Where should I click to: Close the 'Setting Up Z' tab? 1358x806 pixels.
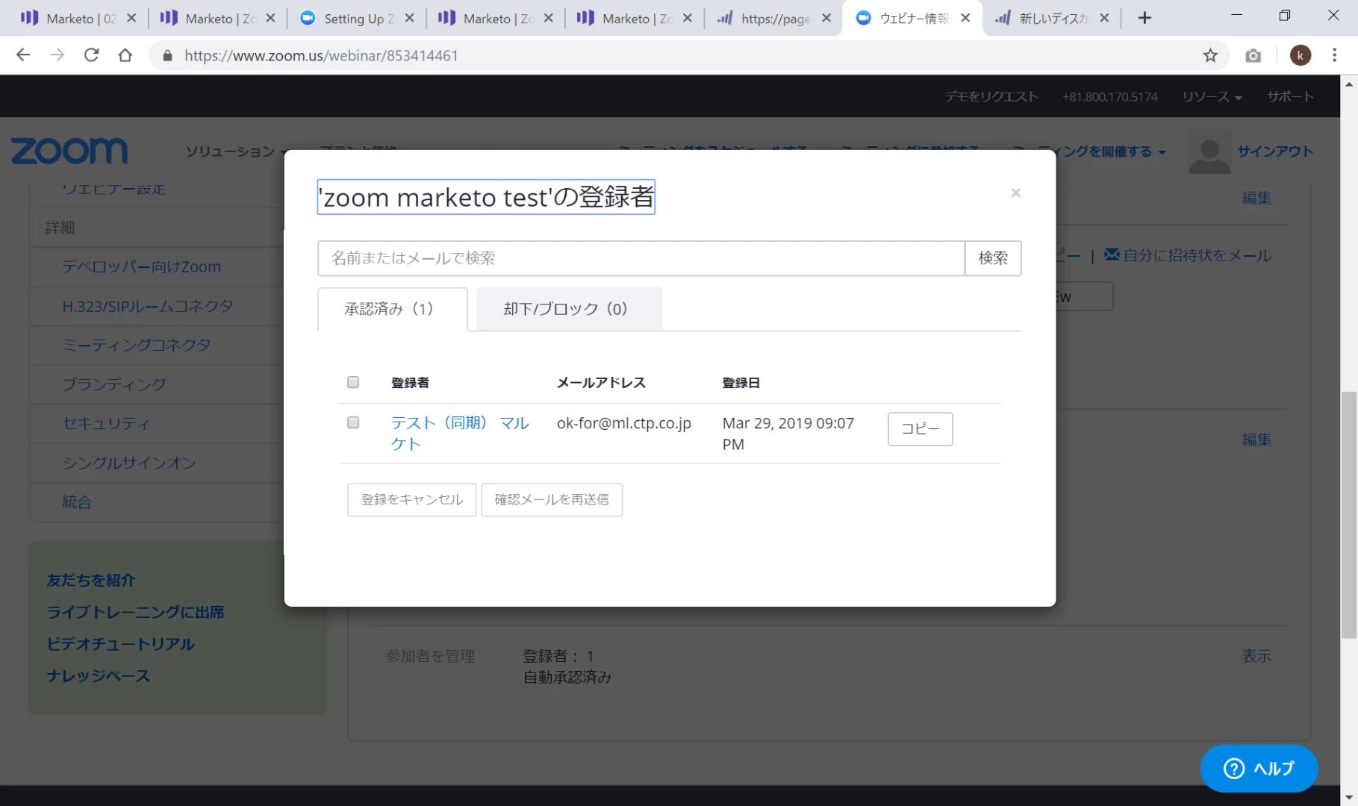(409, 18)
